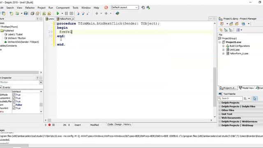Select btnNext: TButton in Structure tree
263x148 pixels.
[17, 38]
